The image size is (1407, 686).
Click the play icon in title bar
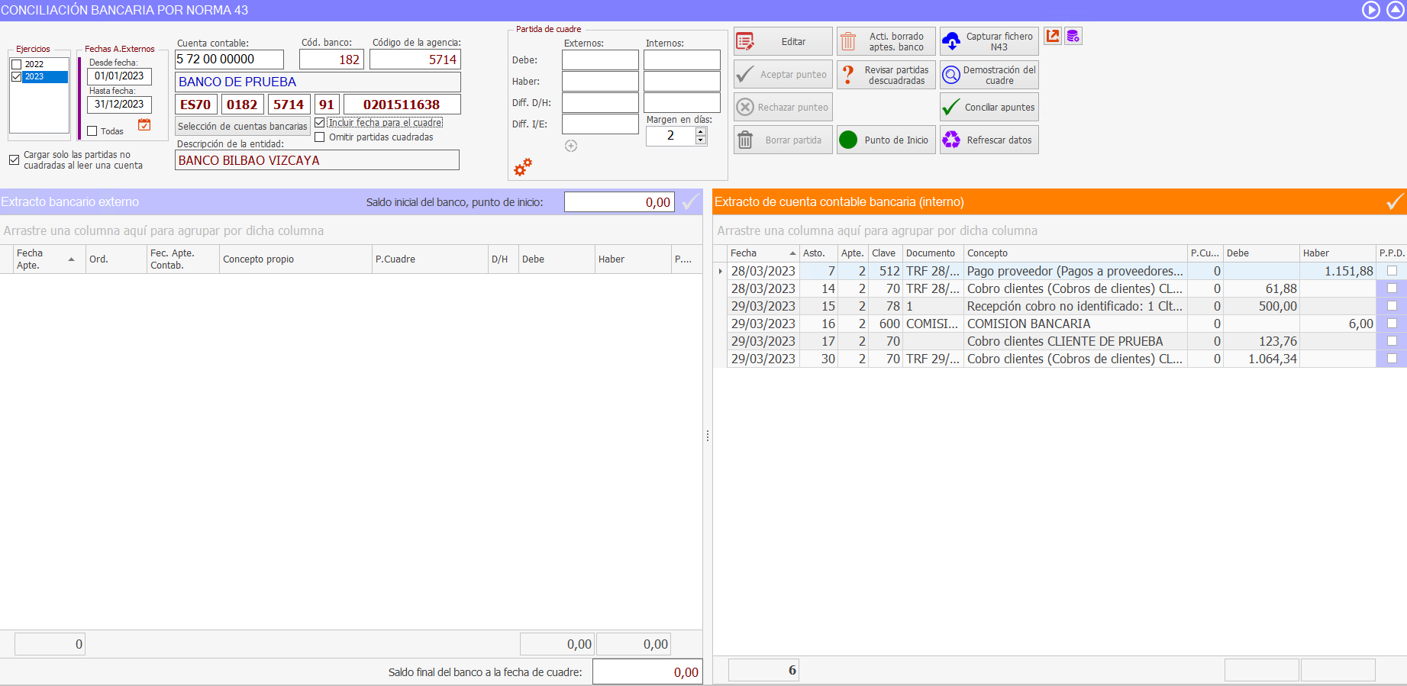click(1371, 10)
